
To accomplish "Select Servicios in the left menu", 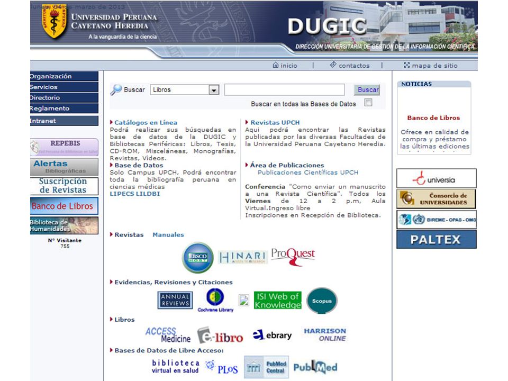I will 64,87.
